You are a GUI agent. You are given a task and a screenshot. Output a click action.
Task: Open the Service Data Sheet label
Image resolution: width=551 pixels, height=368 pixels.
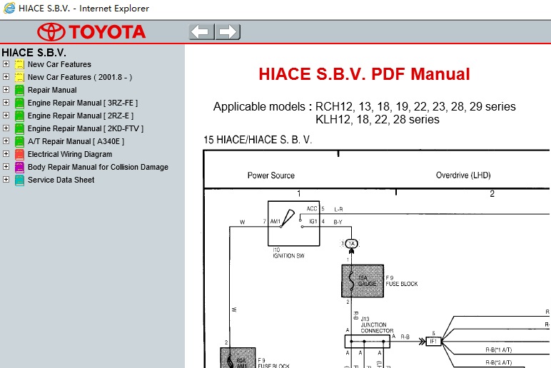point(61,180)
